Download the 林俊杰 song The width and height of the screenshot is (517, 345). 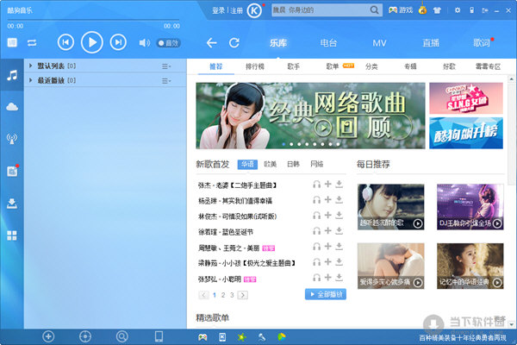tap(339, 216)
